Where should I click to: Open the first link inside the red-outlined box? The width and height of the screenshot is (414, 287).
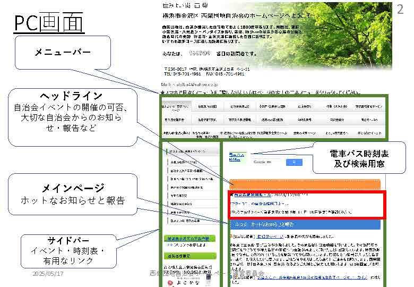(x=252, y=195)
